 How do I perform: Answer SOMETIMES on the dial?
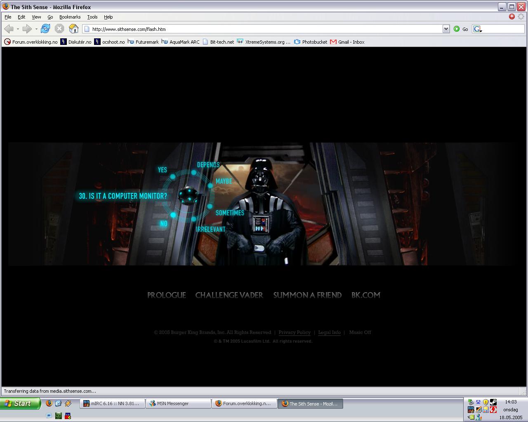[230, 213]
